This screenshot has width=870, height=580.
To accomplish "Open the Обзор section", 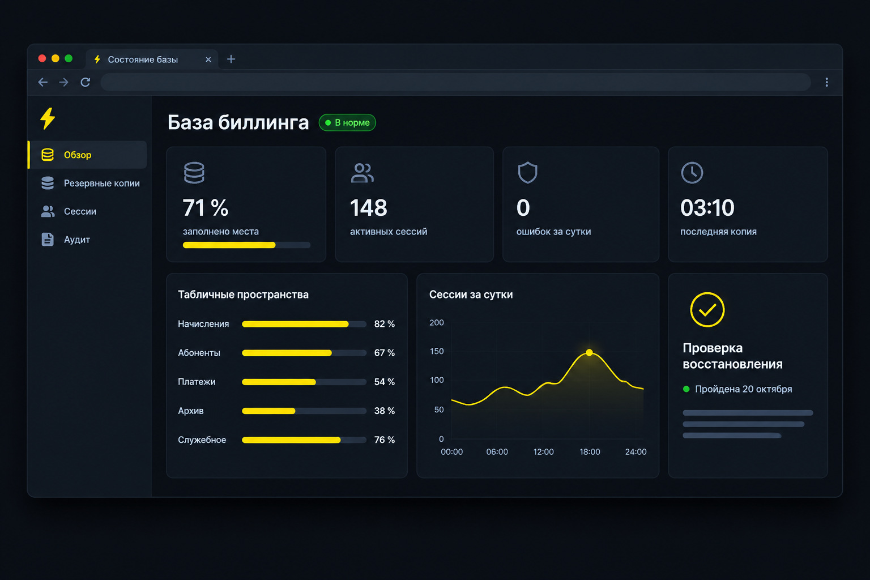I will click(x=87, y=155).
